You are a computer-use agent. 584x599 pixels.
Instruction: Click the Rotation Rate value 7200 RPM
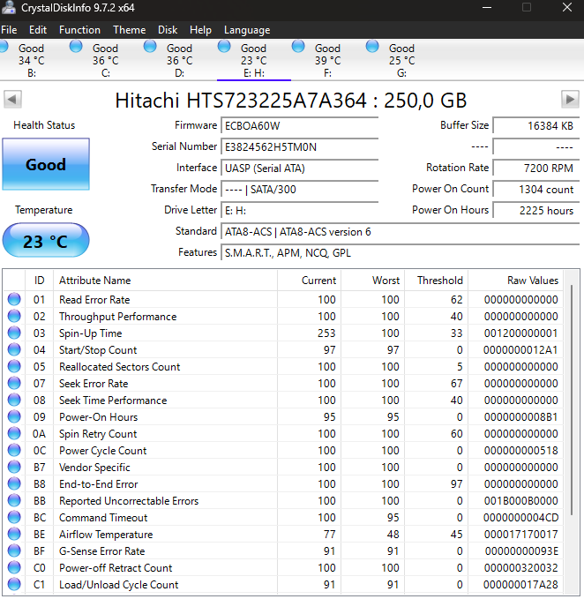(x=536, y=168)
